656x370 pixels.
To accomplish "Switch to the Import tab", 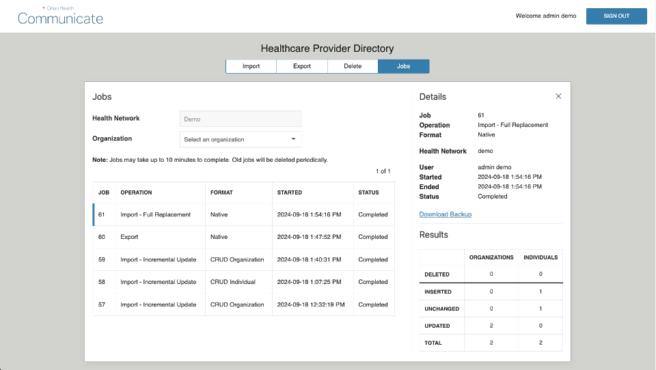I will coord(251,66).
